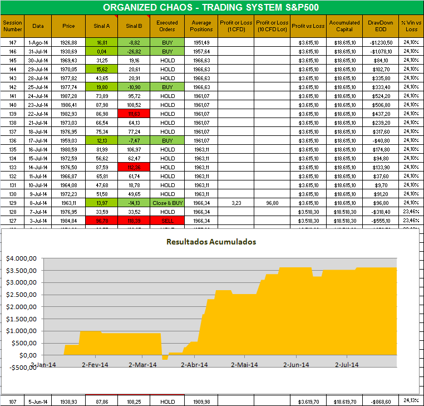The width and height of the screenshot is (424, 406).
Task: Click the red SELL cell
Action: pos(167,221)
